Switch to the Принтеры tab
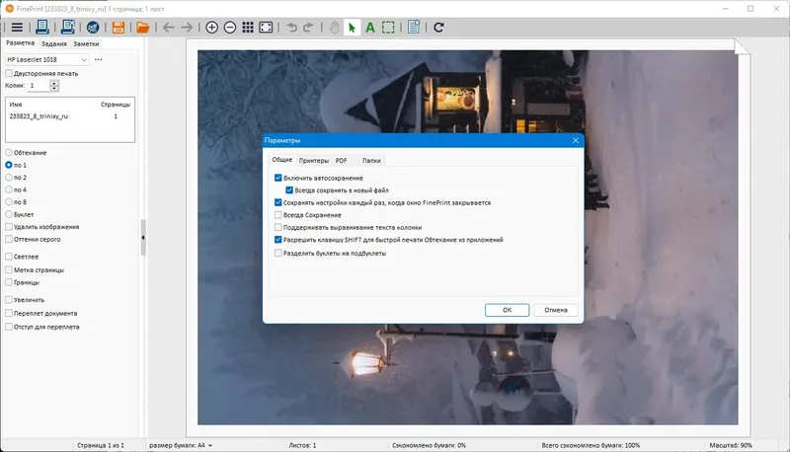 pyautogui.click(x=313, y=161)
